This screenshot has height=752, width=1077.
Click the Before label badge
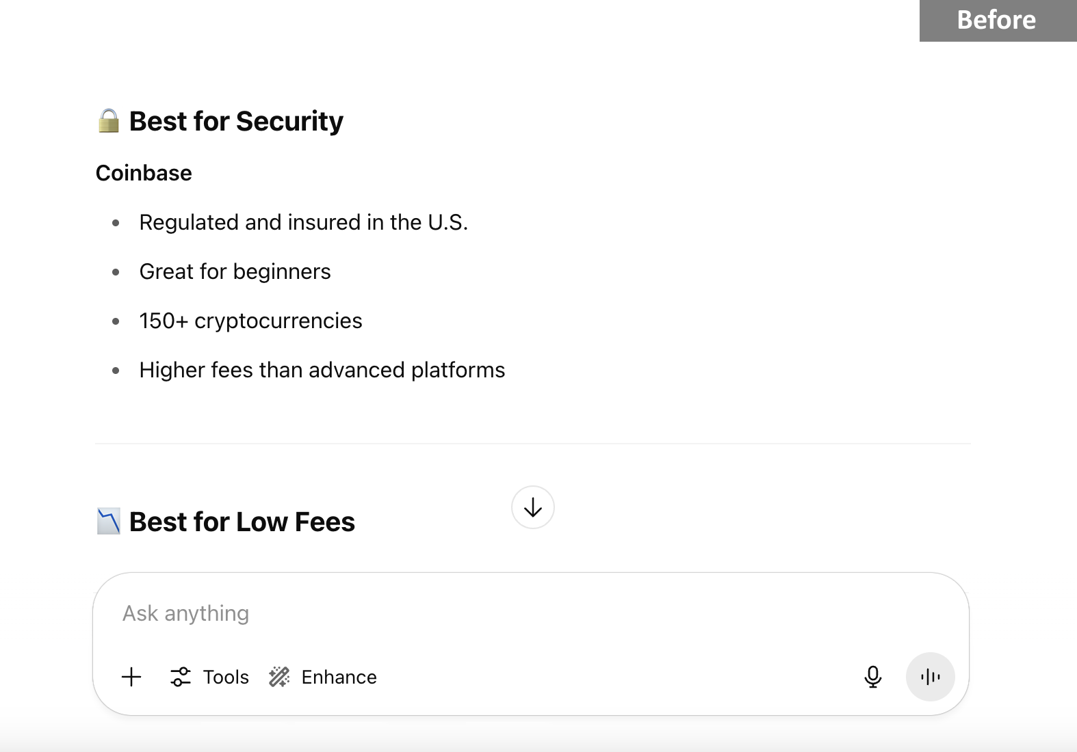tap(998, 21)
